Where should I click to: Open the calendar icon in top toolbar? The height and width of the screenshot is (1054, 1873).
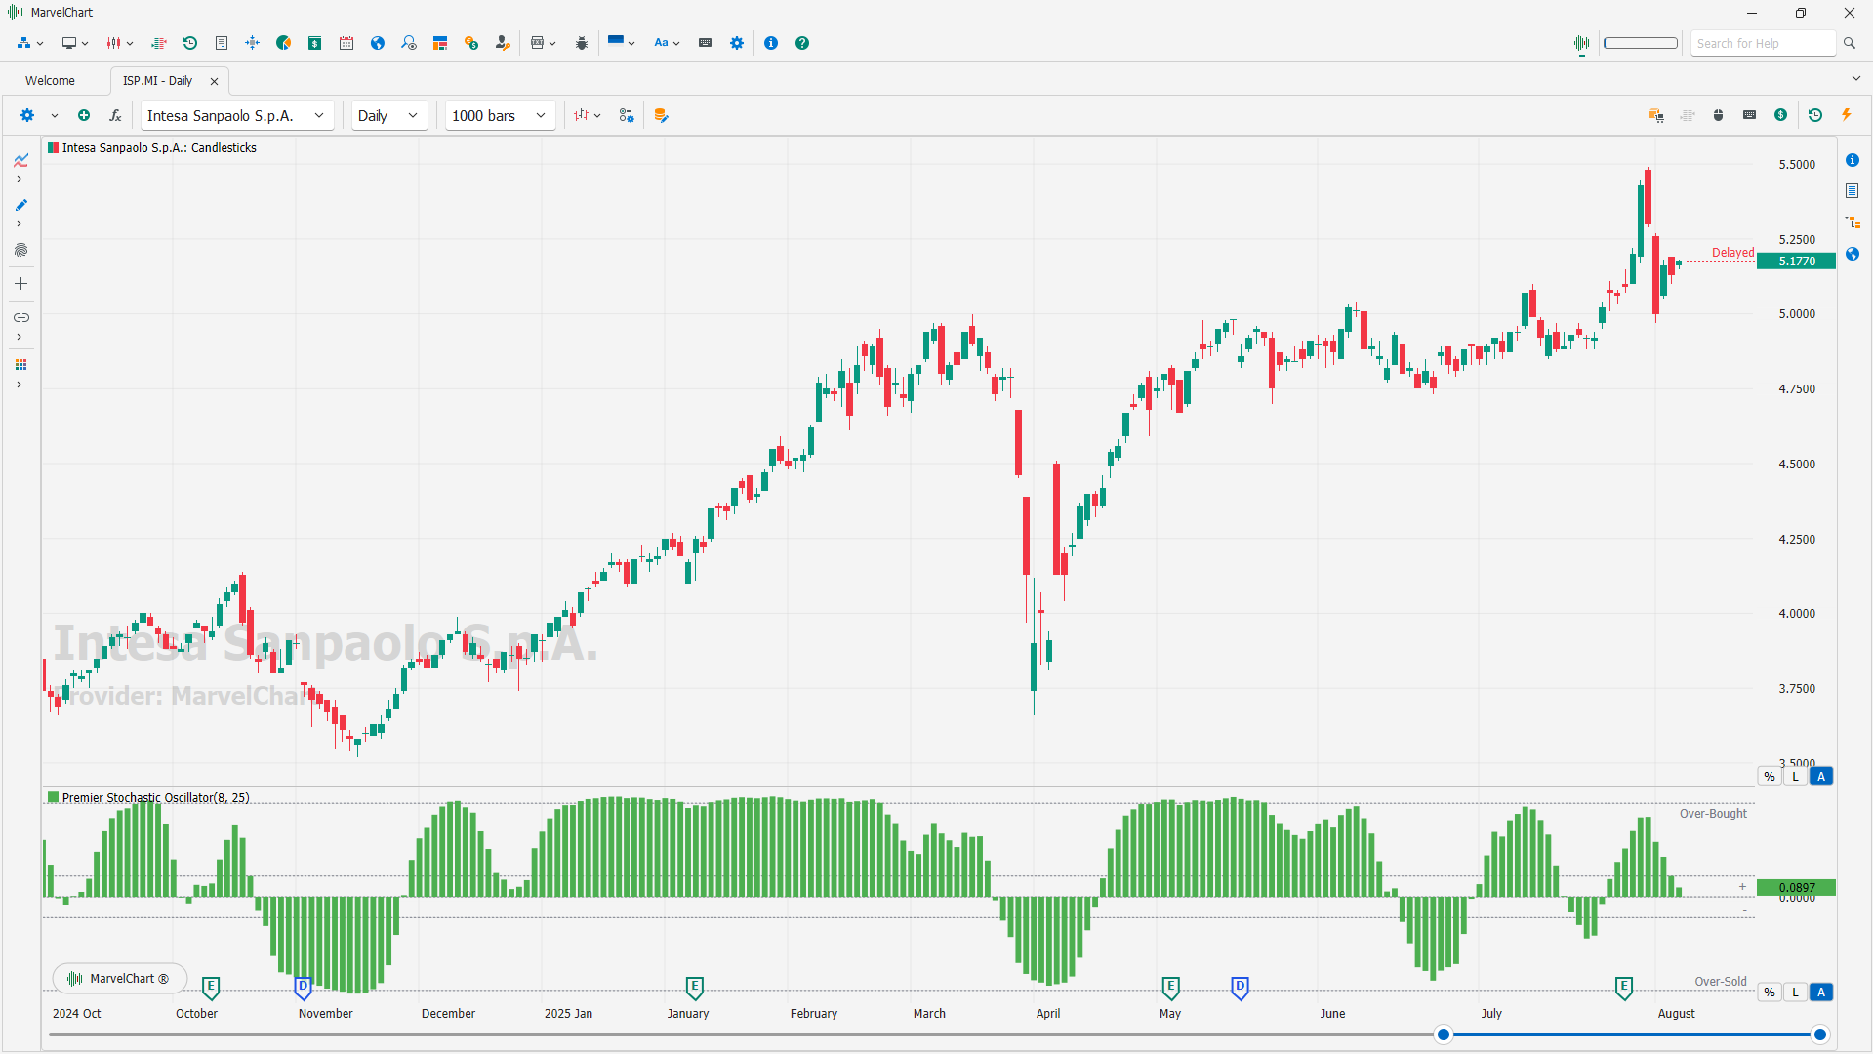click(346, 43)
